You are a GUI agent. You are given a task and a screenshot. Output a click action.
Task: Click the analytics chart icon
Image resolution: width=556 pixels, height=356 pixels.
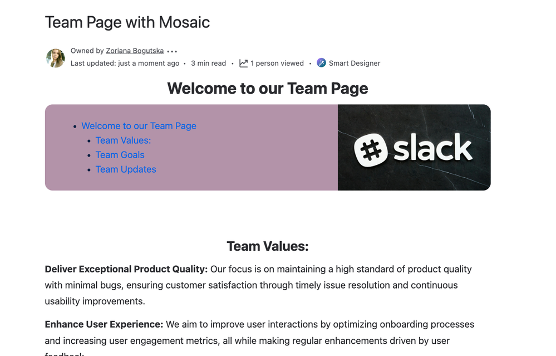244,63
